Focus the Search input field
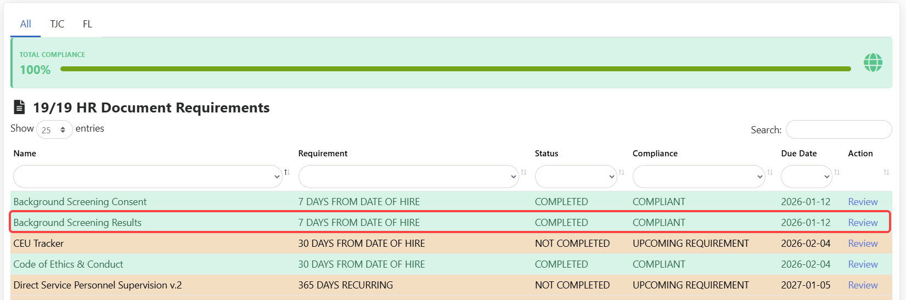The height and width of the screenshot is (300, 906). coord(838,130)
